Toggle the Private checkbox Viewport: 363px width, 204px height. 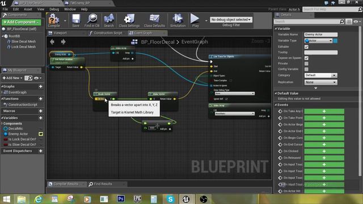point(306,63)
